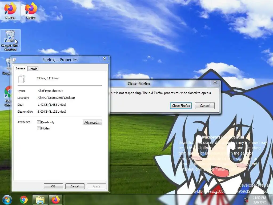Open File Explorer from the taskbar
The height and width of the screenshot is (205, 273).
coord(40,200)
